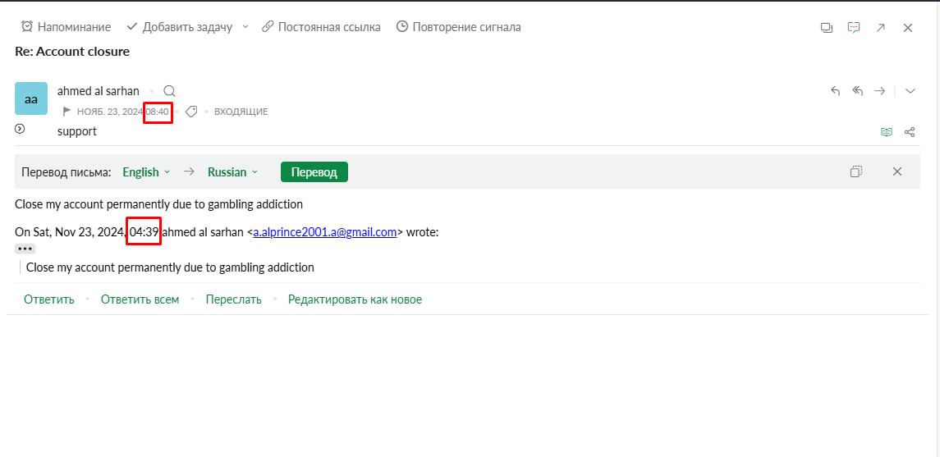Open the email in a new window
This screenshot has height=457, width=940.
pos(881,27)
